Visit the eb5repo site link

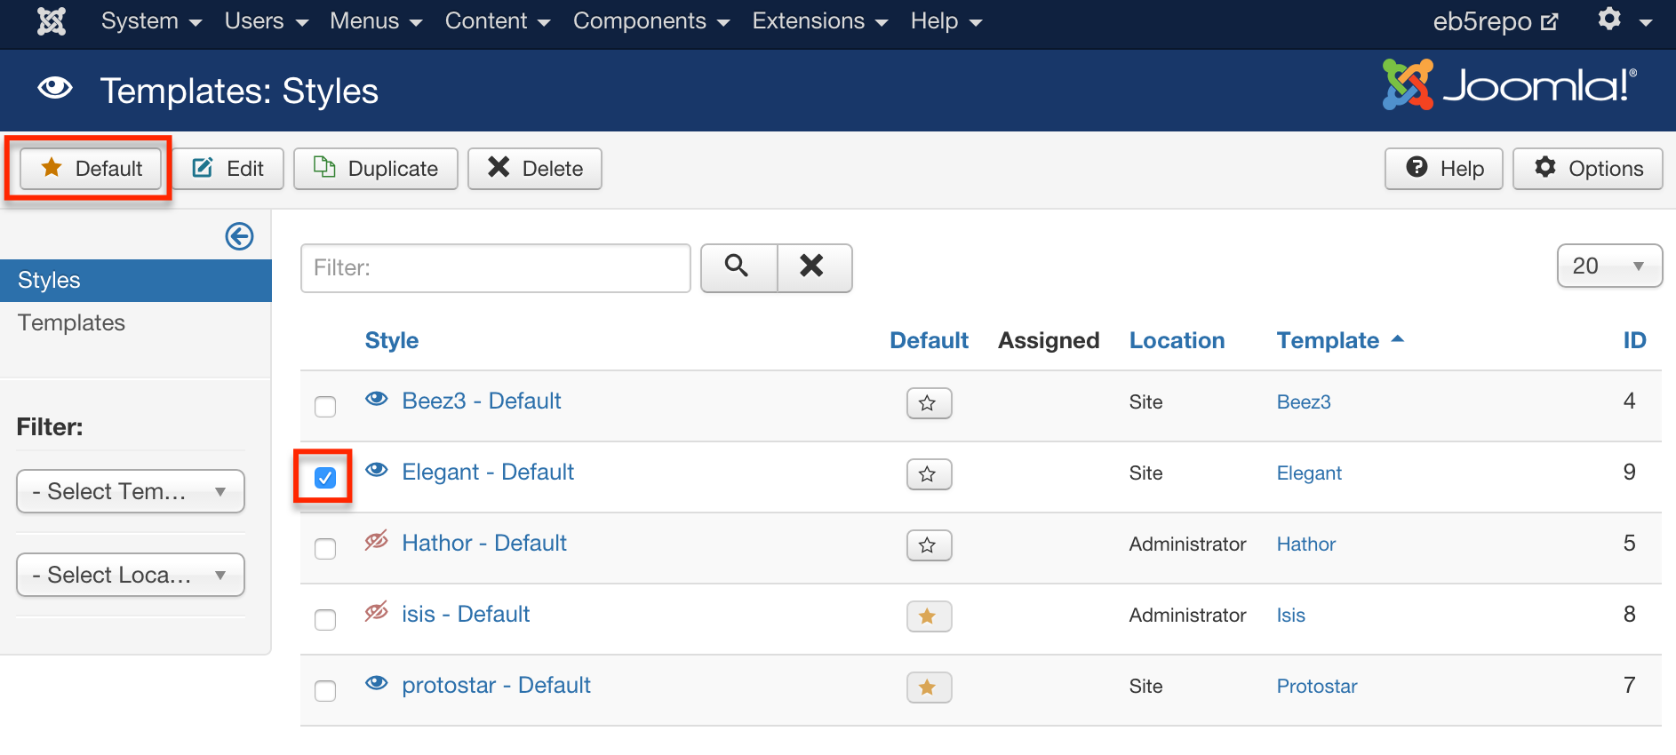tap(1496, 21)
